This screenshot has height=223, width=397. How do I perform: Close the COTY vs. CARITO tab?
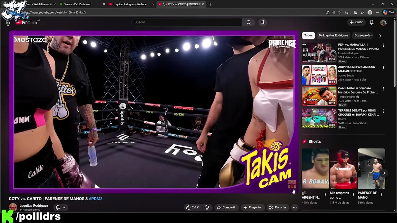(203, 4)
